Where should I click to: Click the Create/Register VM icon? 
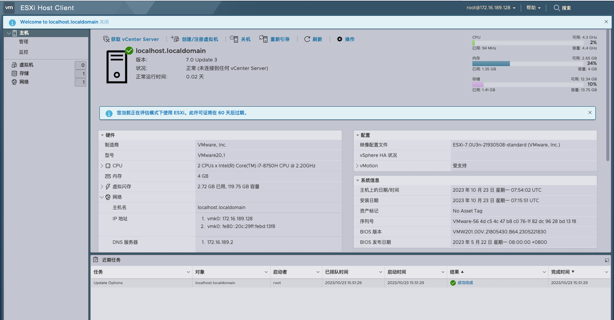(175, 39)
